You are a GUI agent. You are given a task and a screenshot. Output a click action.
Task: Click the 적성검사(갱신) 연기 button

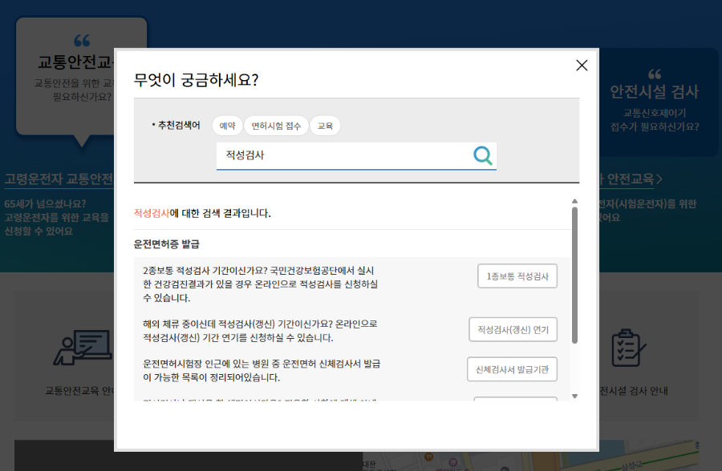coord(512,329)
